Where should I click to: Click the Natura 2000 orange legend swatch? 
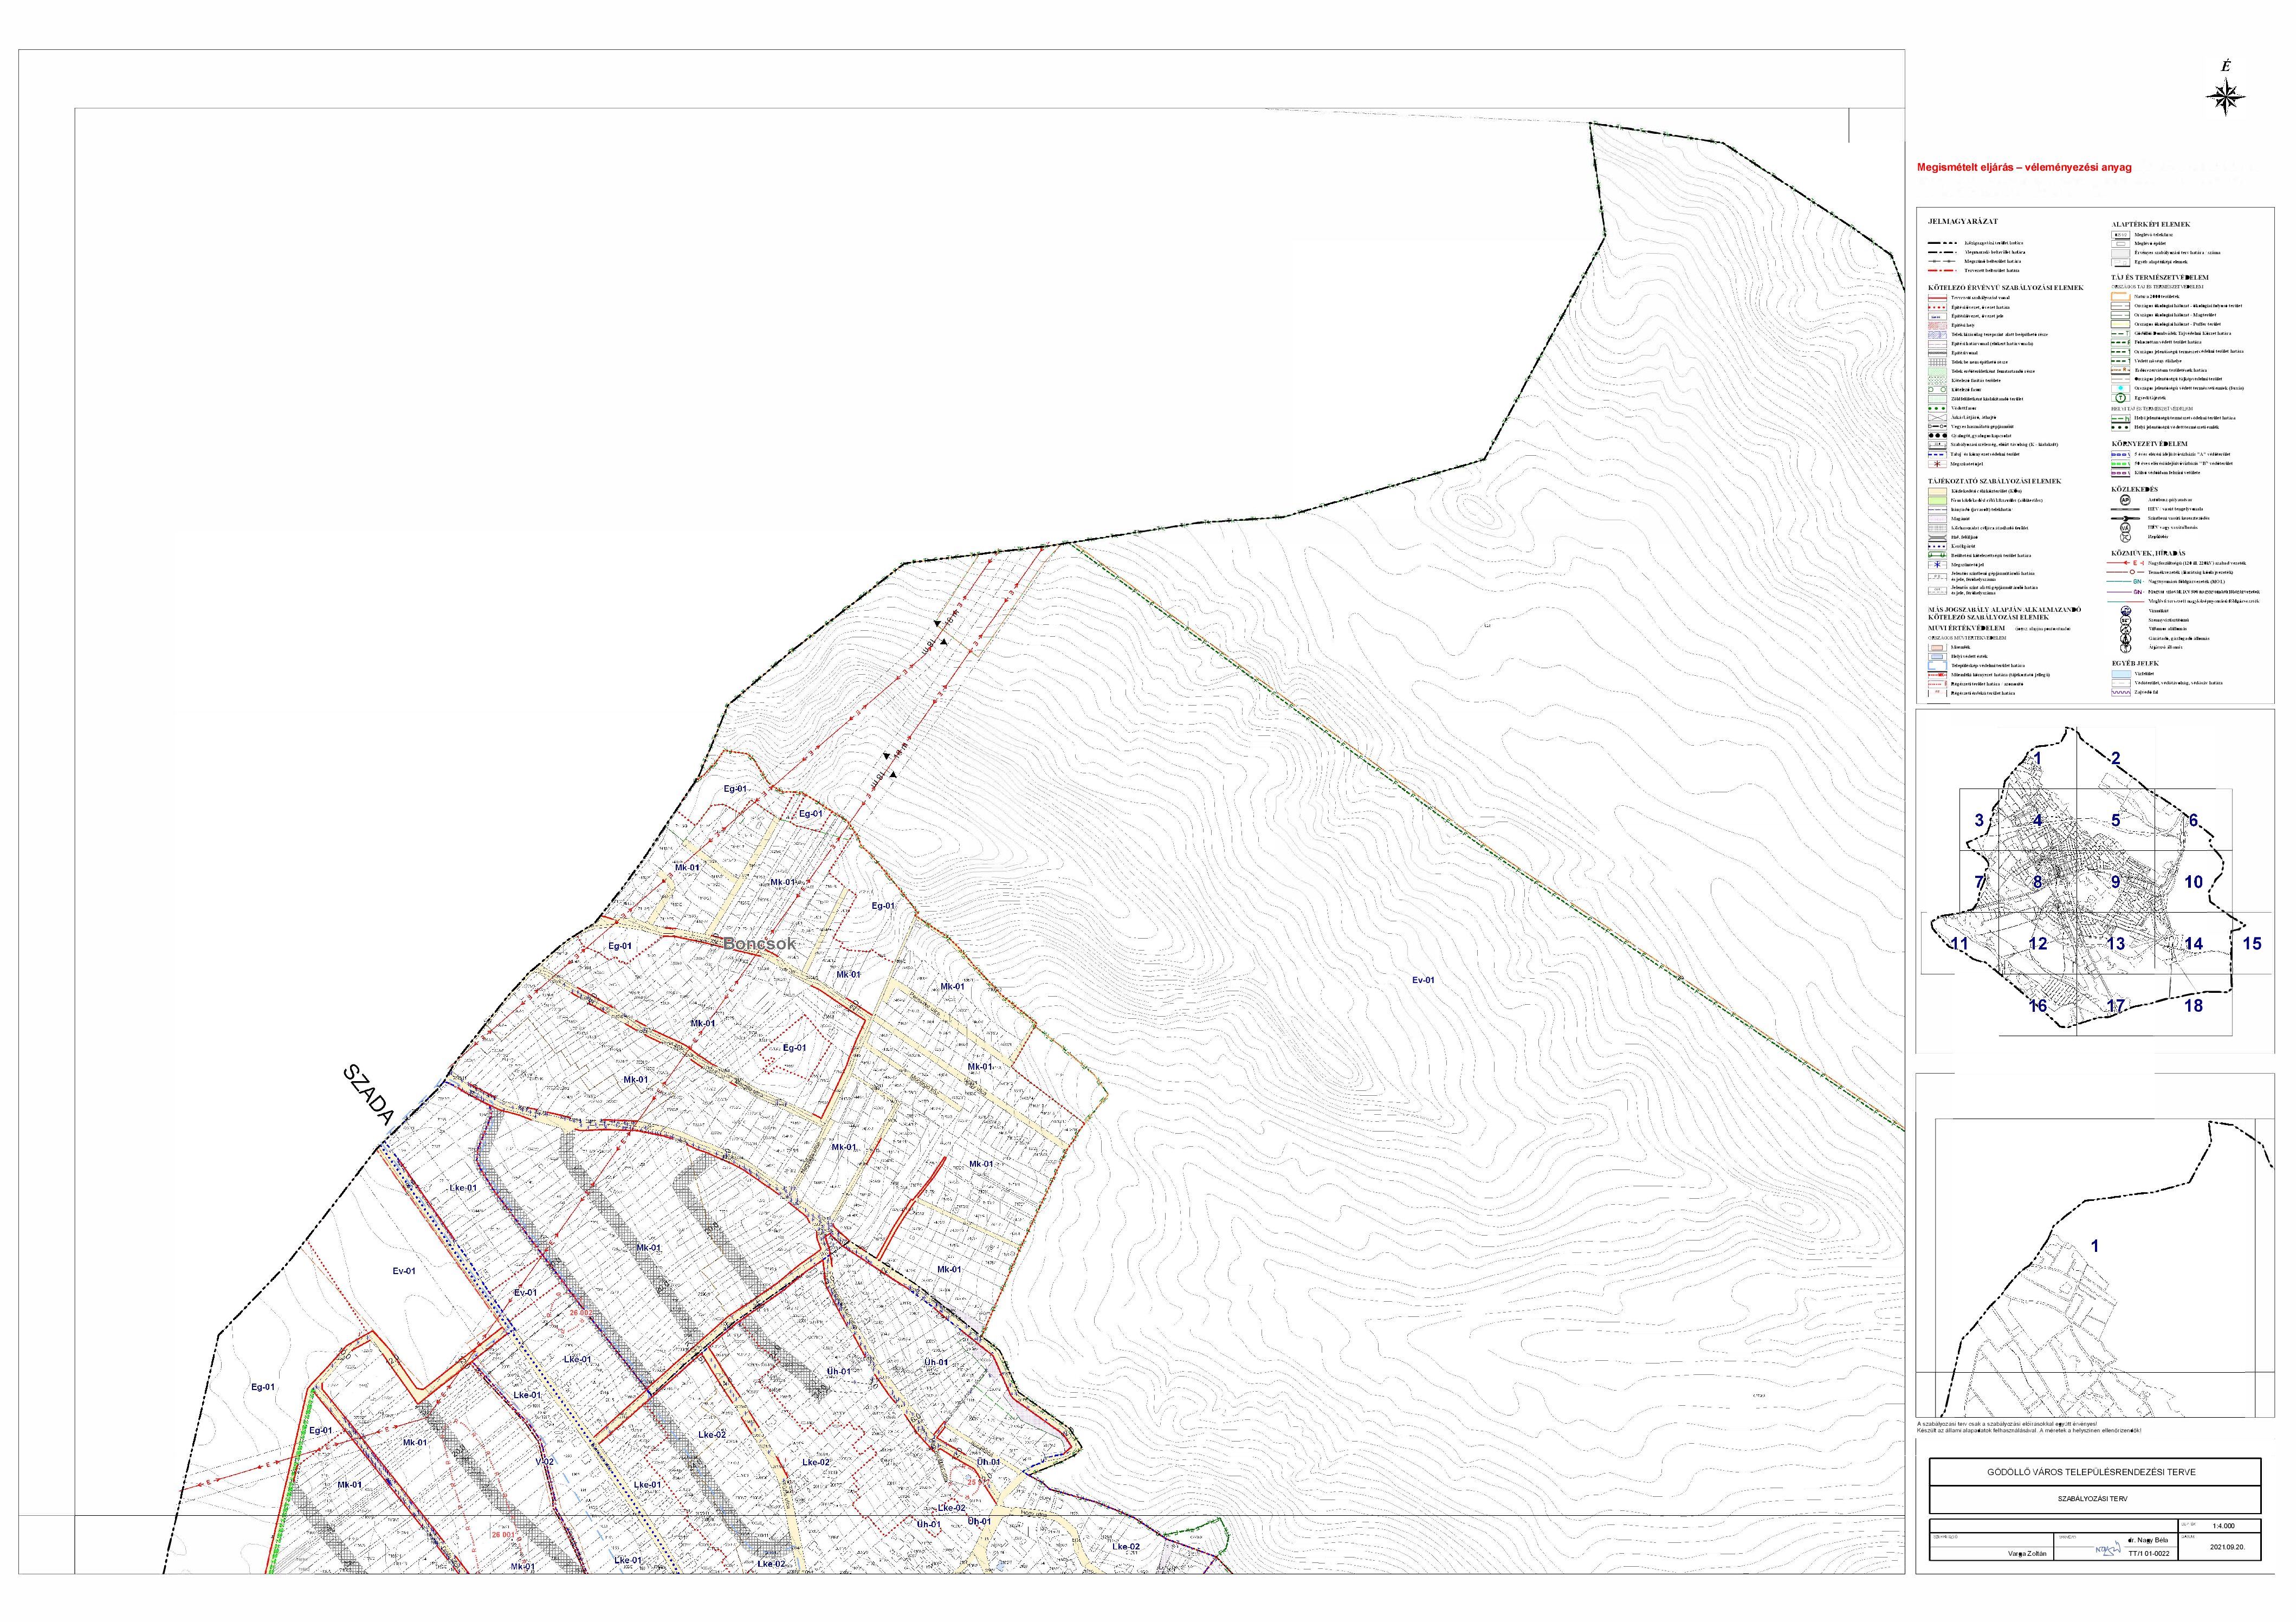coord(2121,297)
